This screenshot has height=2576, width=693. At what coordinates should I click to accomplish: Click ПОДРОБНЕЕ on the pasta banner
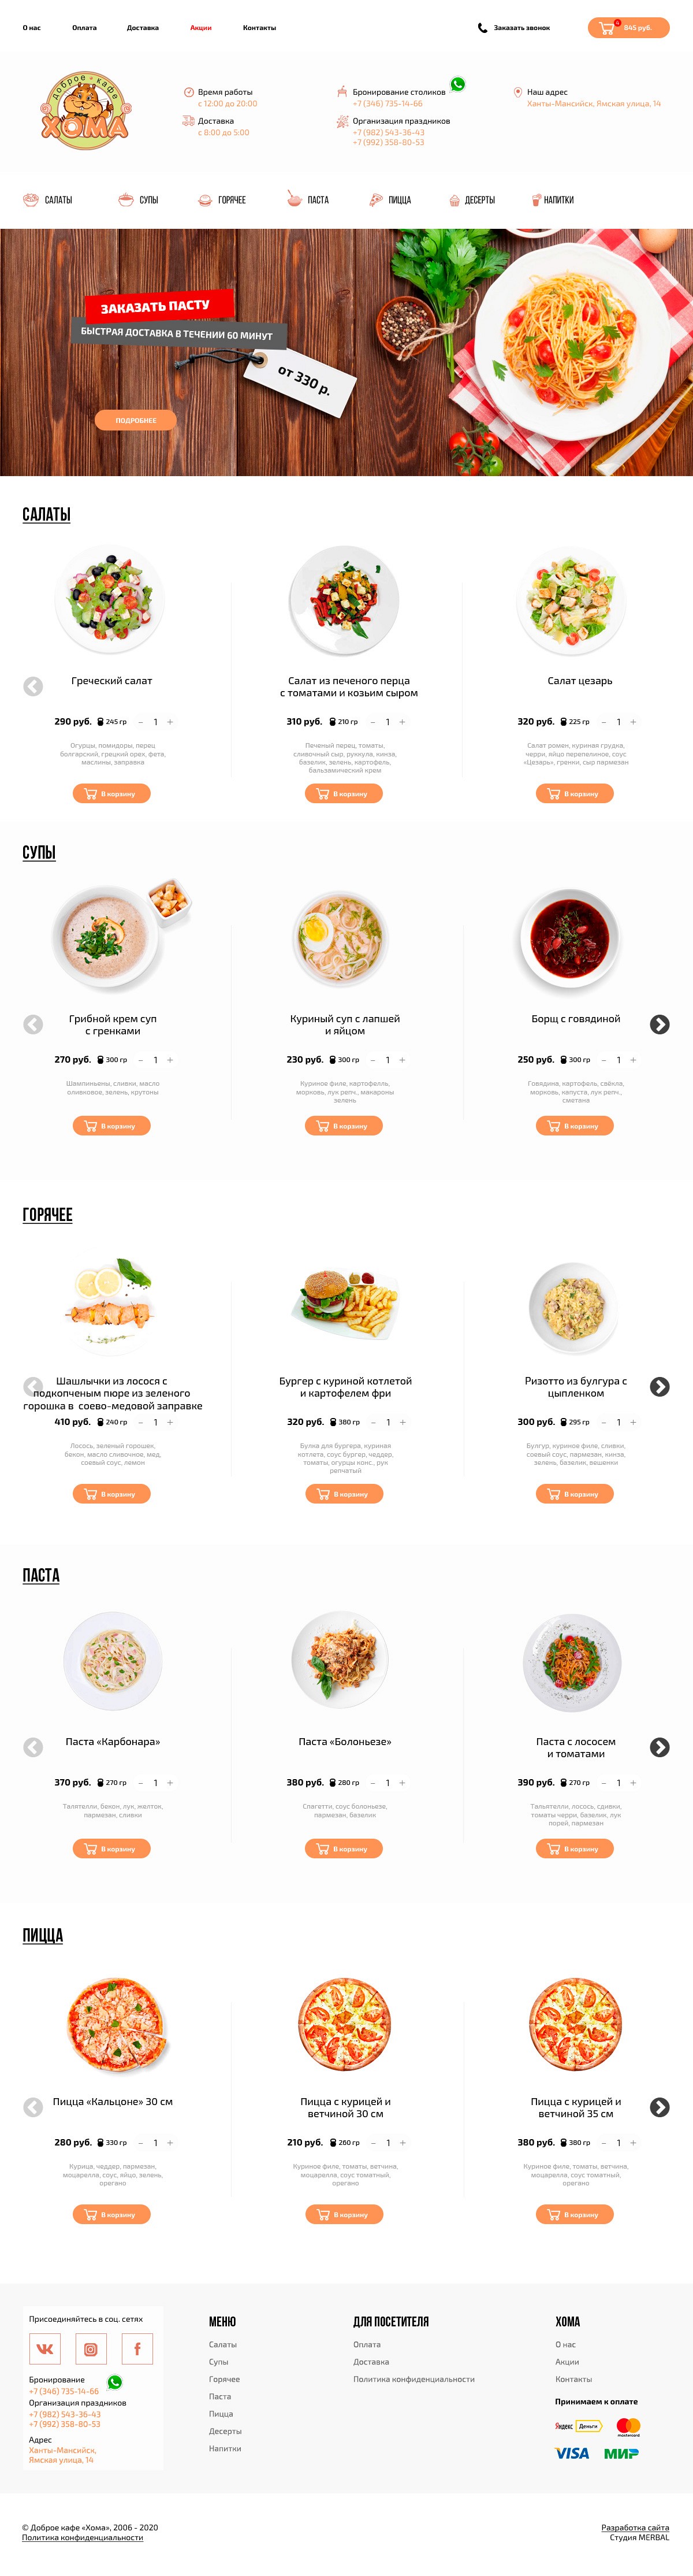click(x=136, y=420)
